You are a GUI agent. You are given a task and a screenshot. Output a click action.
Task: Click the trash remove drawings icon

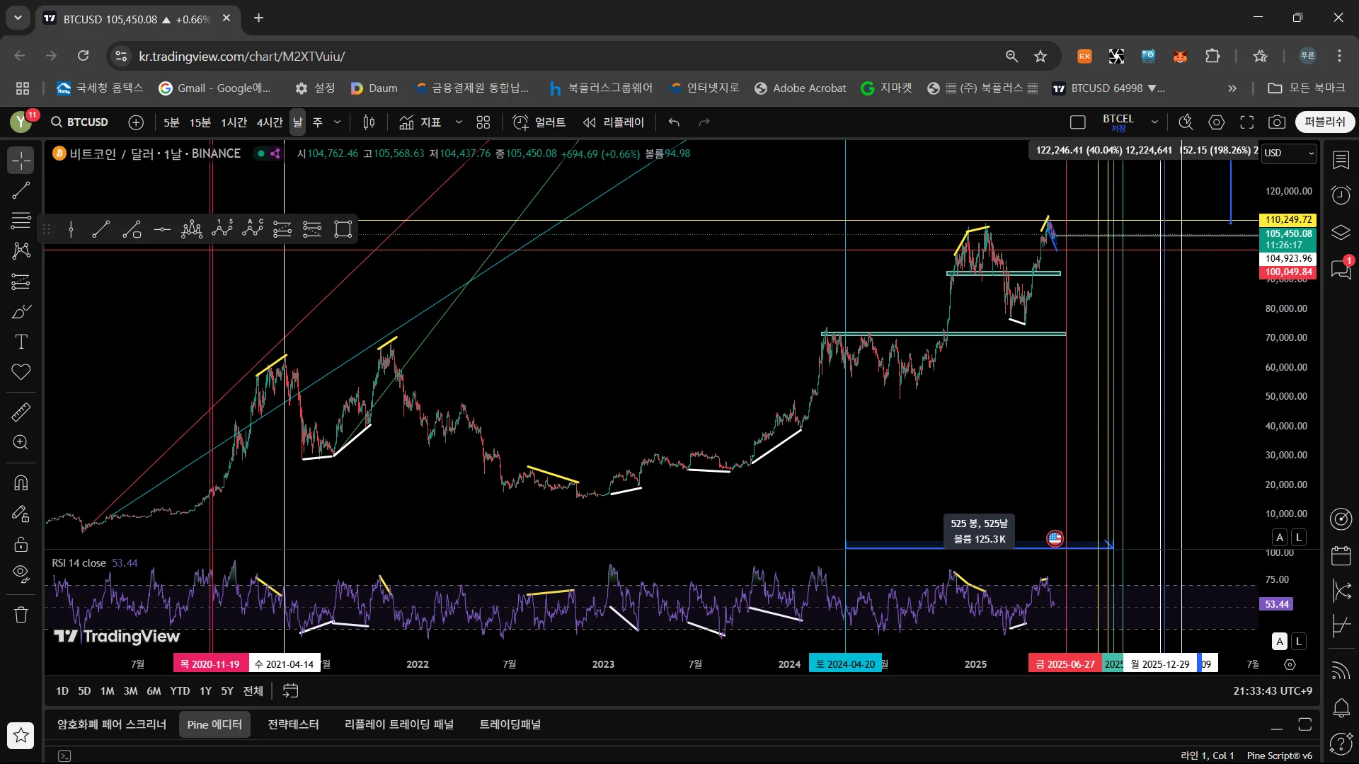pyautogui.click(x=21, y=615)
